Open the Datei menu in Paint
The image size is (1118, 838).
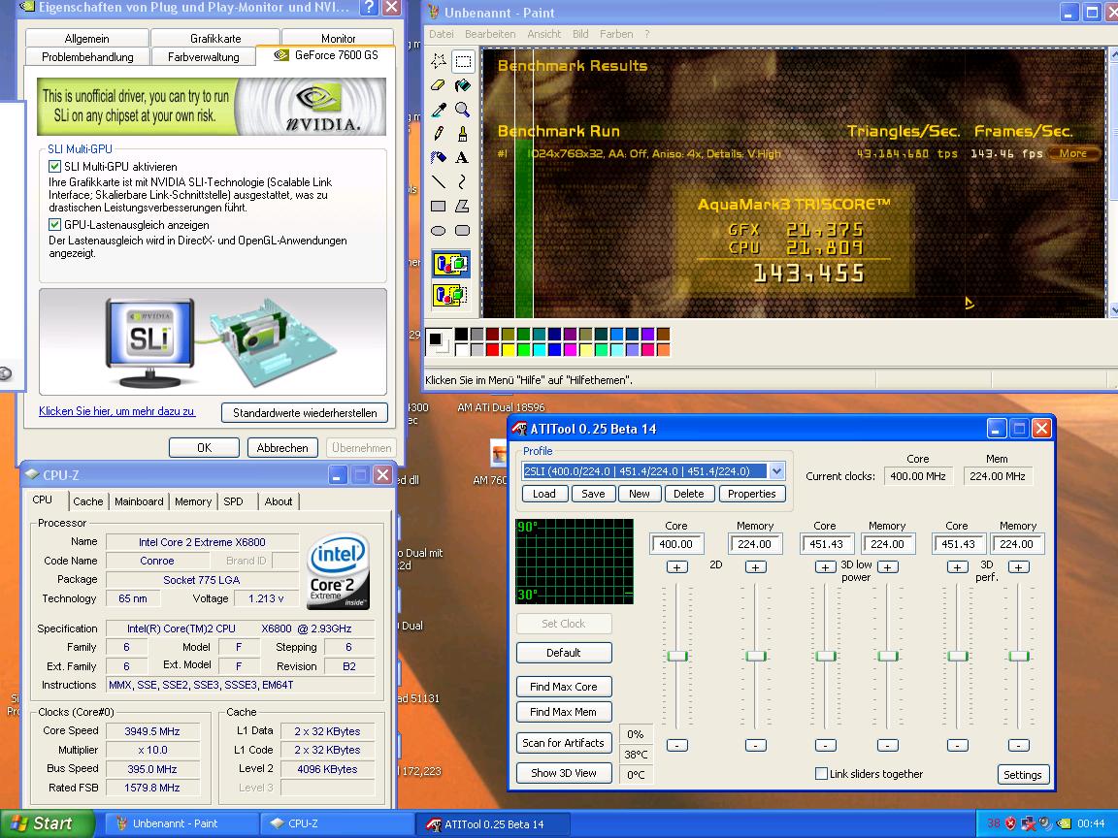(x=442, y=34)
